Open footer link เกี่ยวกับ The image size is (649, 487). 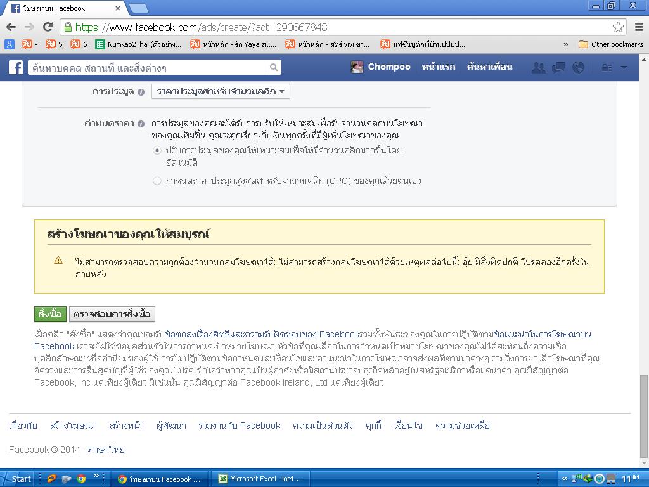pos(23,425)
